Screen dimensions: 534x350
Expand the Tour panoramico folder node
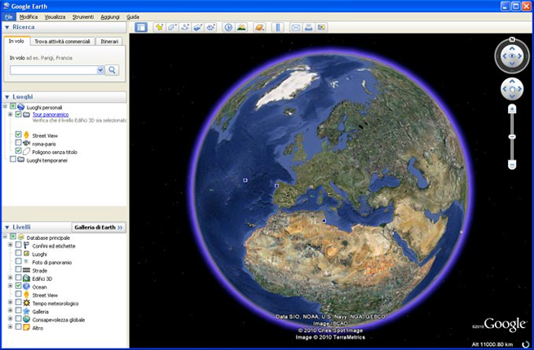pyautogui.click(x=11, y=114)
